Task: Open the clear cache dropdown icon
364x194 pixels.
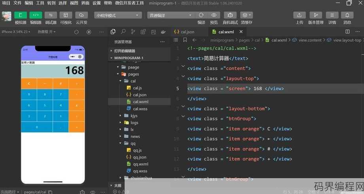Action: coord(246,15)
